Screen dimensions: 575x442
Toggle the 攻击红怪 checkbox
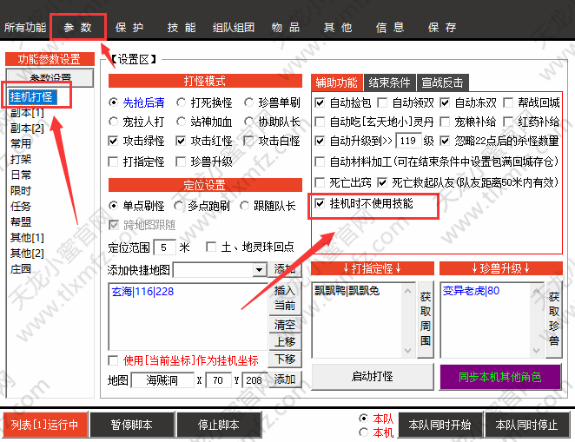181,141
